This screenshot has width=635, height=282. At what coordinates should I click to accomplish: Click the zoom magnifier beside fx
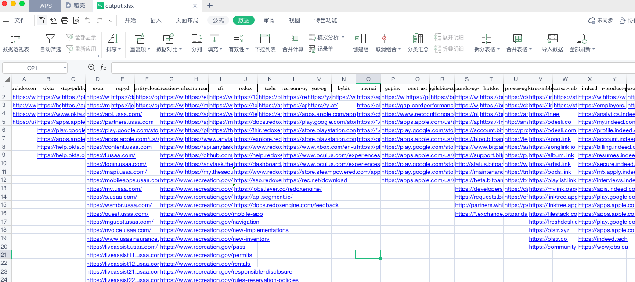pos(91,67)
